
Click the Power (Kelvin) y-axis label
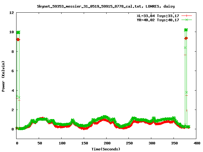click(x=3, y=76)
